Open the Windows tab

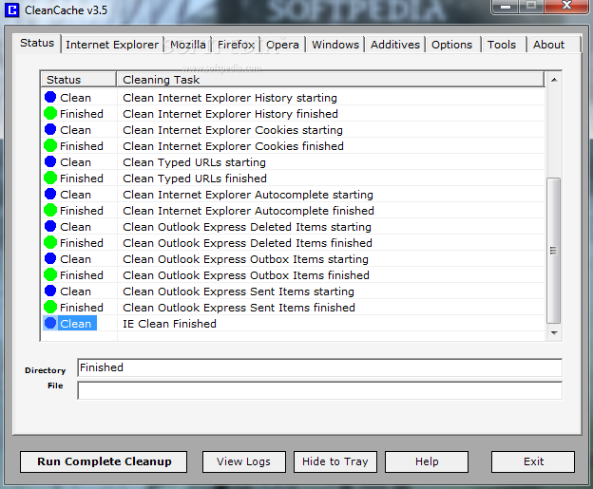tap(335, 45)
